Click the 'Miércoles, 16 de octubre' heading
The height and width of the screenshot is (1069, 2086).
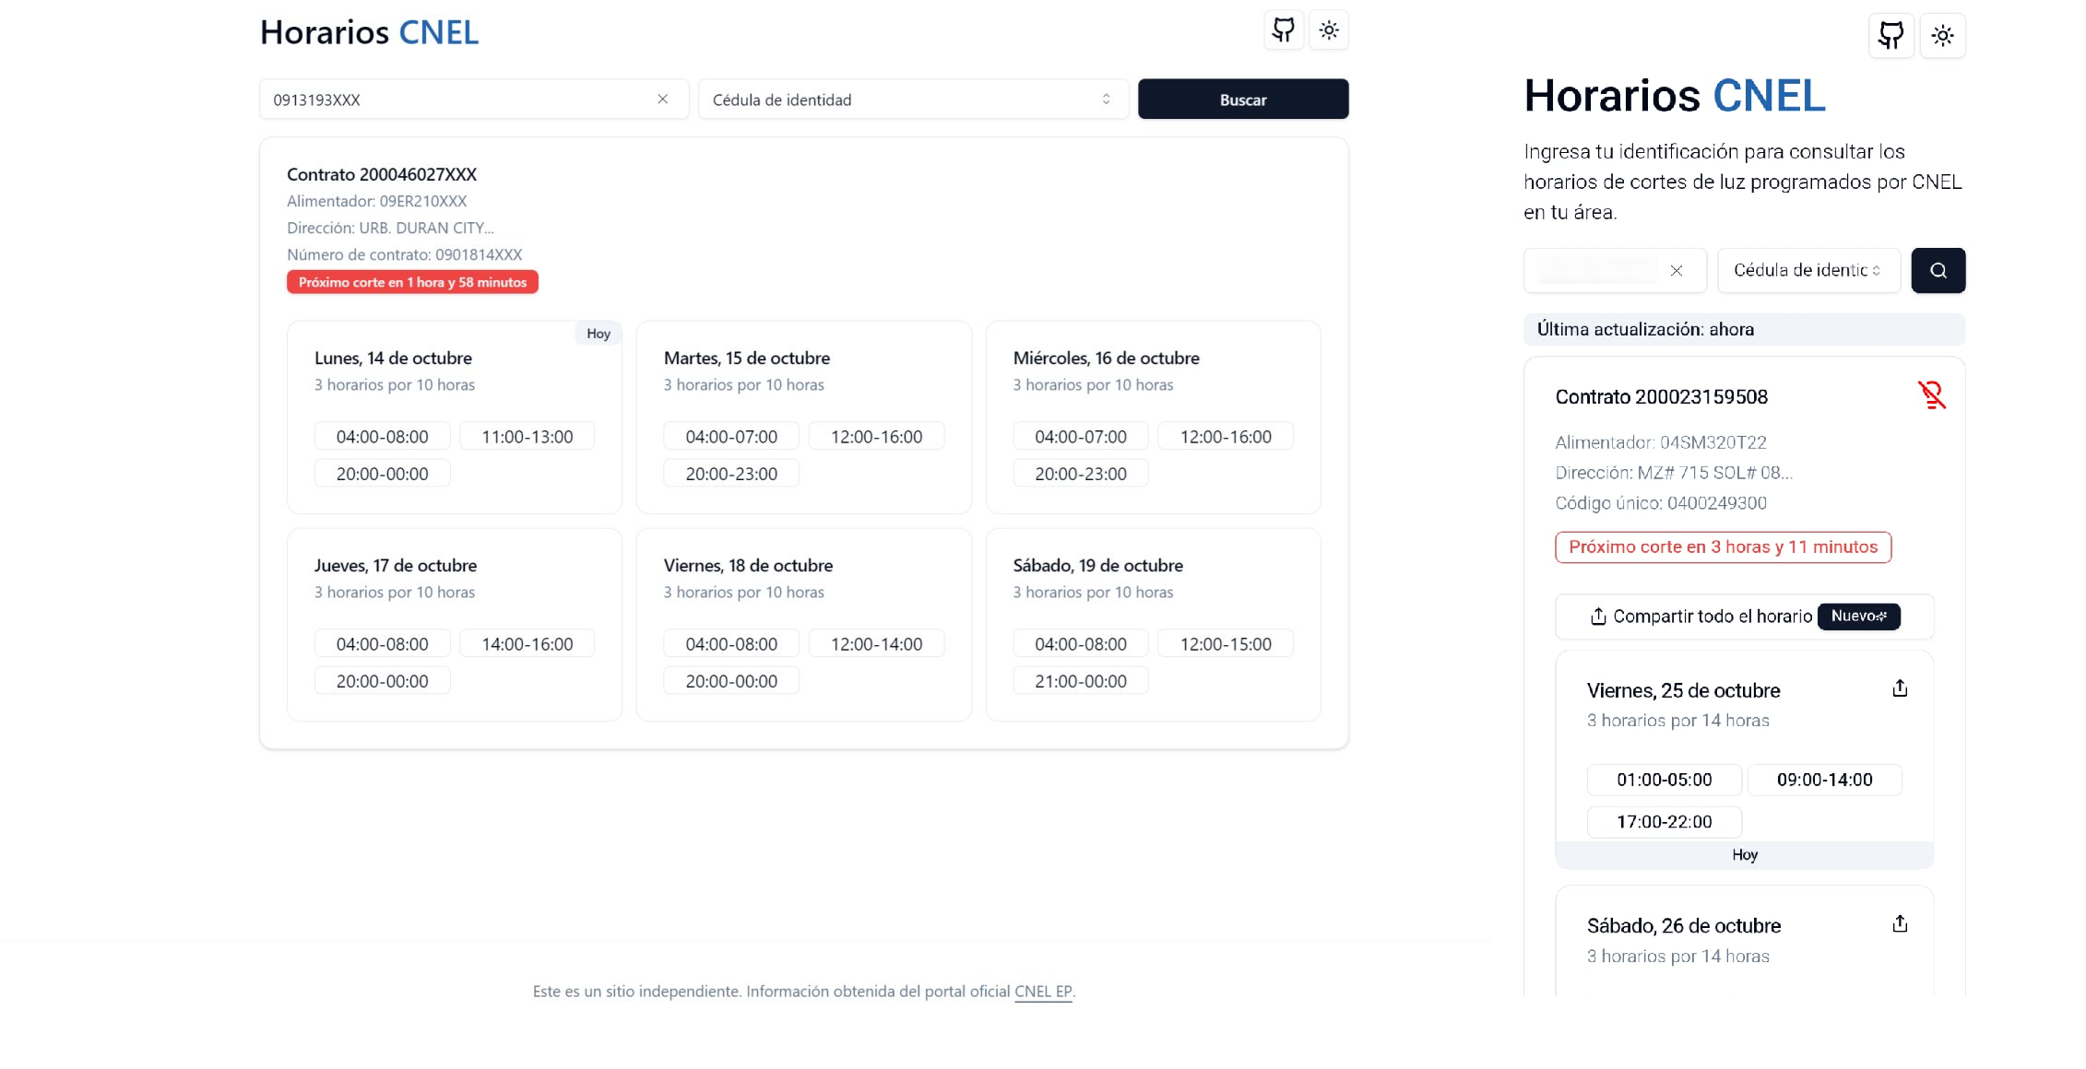[1106, 358]
